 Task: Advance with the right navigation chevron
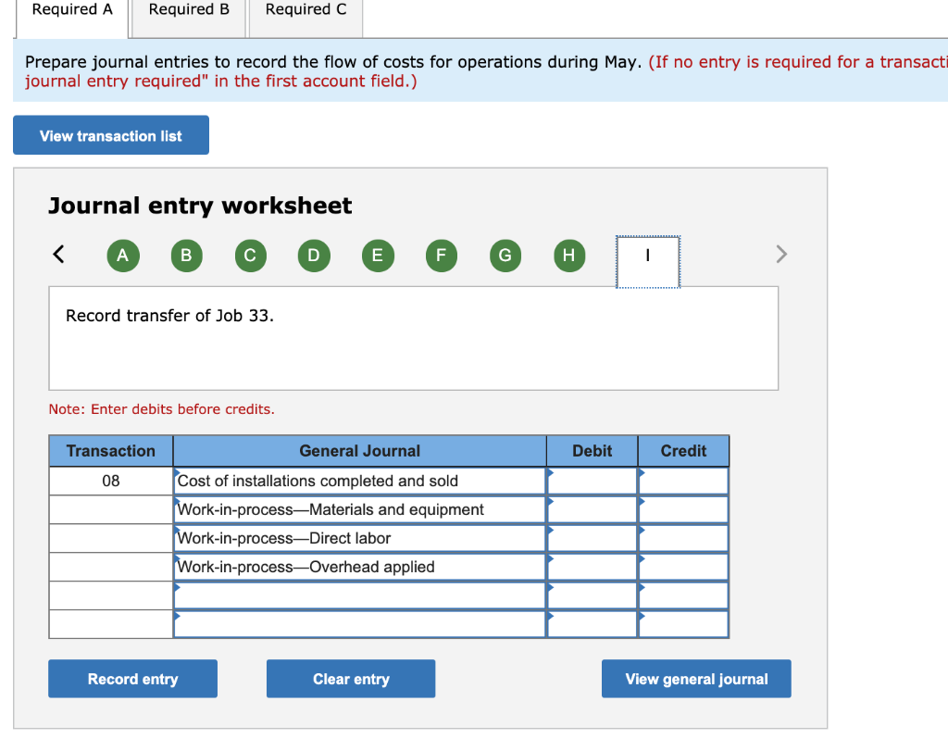(780, 254)
